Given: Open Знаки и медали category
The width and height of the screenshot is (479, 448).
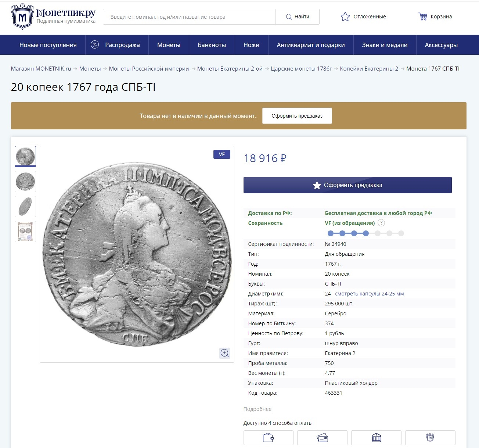Looking at the screenshot, I should [x=385, y=45].
